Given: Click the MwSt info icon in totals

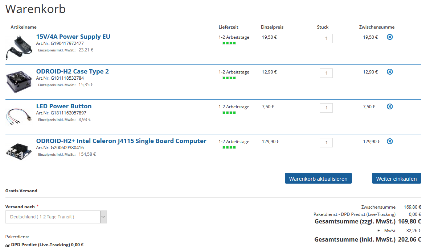Looking at the screenshot, I should pyautogui.click(x=378, y=231).
